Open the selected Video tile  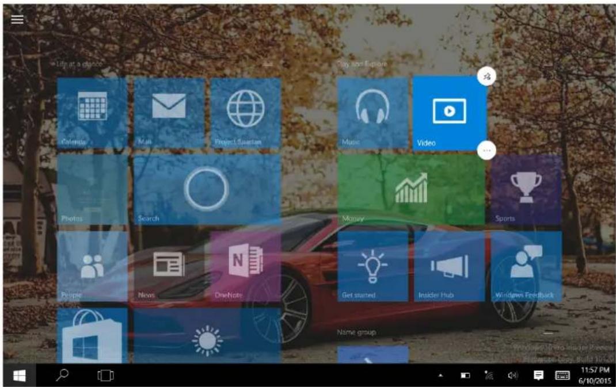pyautogui.click(x=450, y=113)
